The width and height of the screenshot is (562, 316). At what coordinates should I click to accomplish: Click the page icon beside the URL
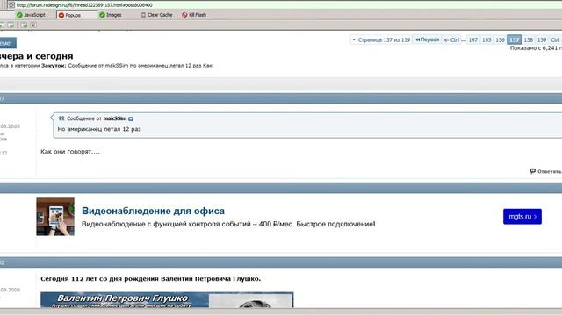(x=11, y=4)
